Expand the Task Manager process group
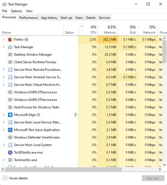 pos(4,47)
